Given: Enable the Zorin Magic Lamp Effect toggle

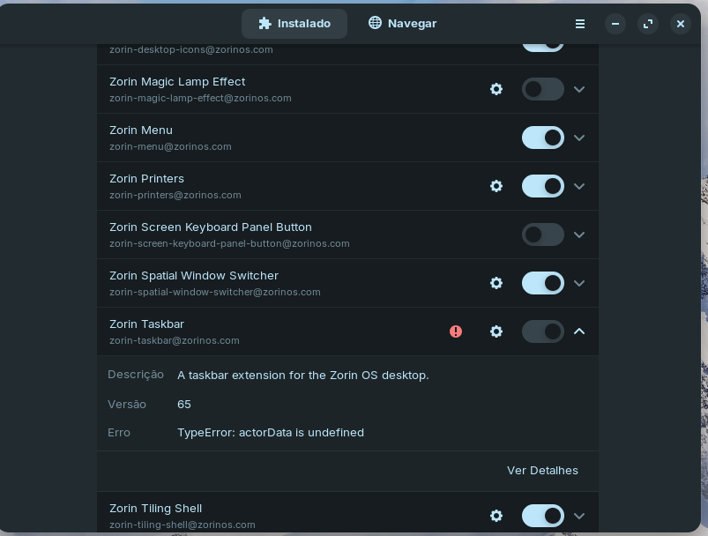Looking at the screenshot, I should pos(542,89).
